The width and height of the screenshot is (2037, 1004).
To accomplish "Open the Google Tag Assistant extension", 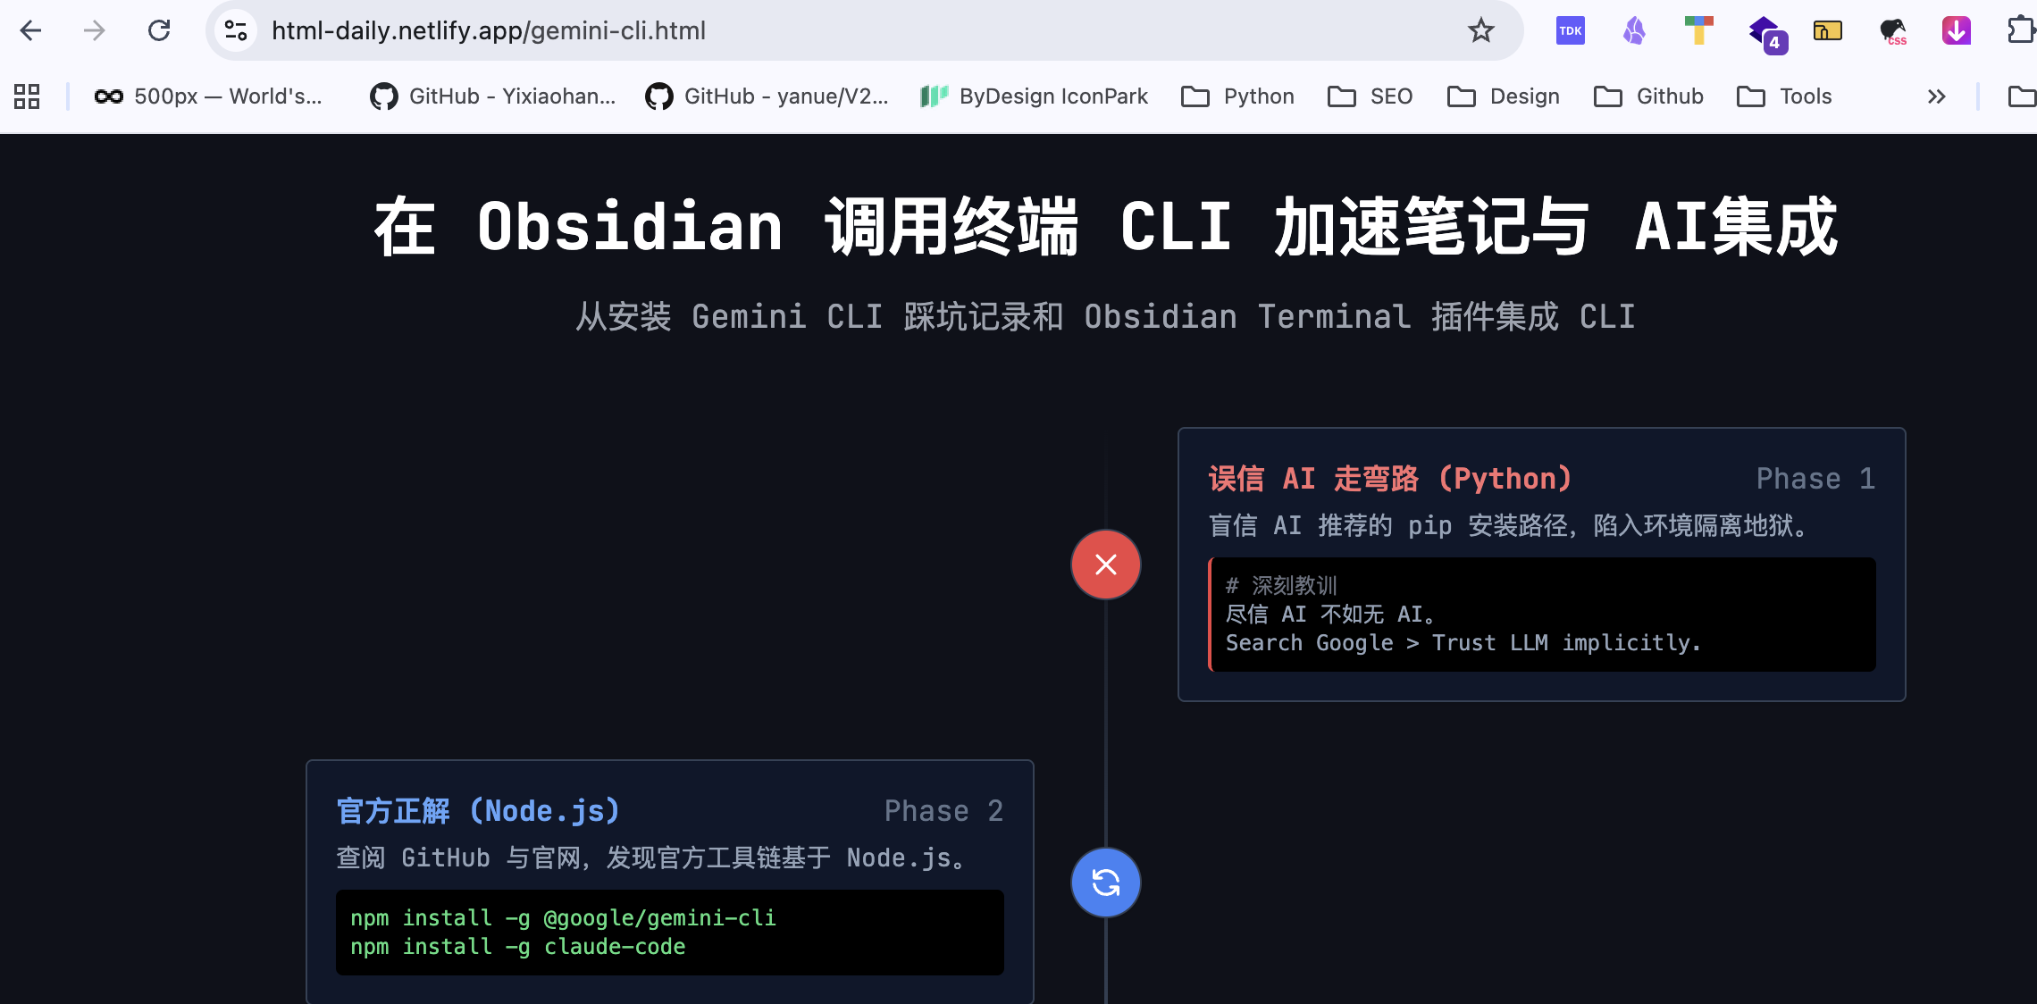I will click(x=1697, y=30).
